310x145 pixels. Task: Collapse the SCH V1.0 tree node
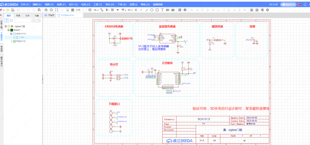(11, 34)
